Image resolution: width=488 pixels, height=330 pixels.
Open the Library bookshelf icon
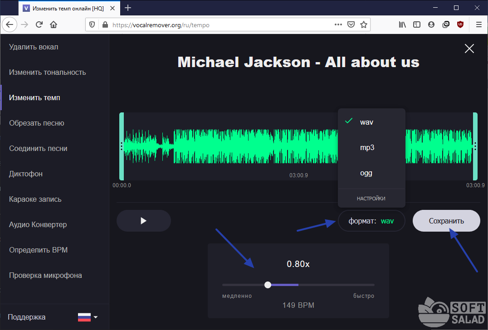402,24
